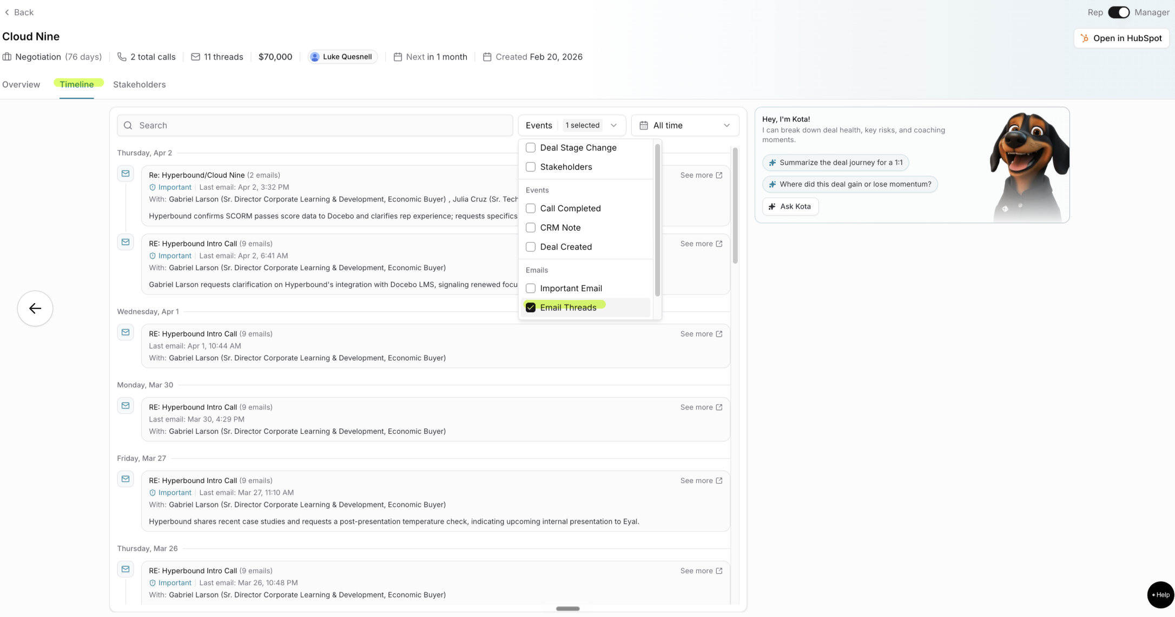Collapse the Events filter dropdown
The height and width of the screenshot is (617, 1175).
[x=572, y=125]
